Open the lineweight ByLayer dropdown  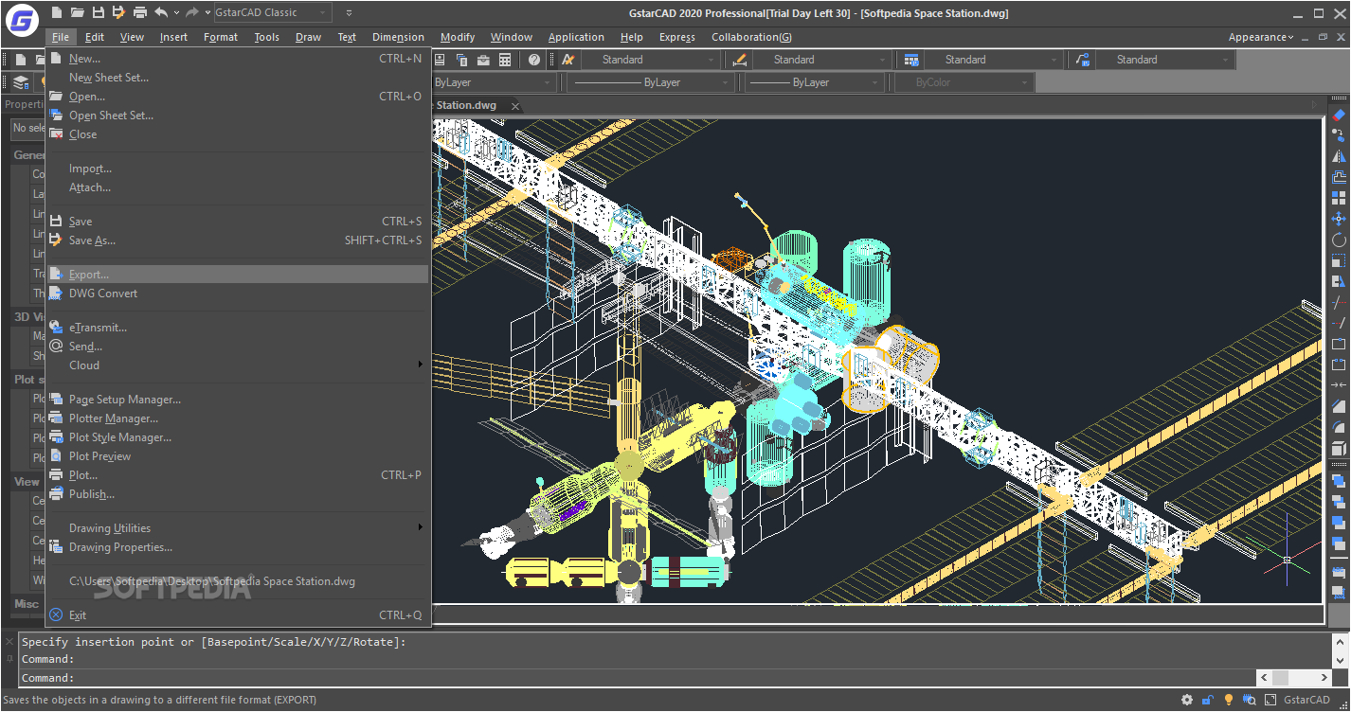click(x=816, y=82)
